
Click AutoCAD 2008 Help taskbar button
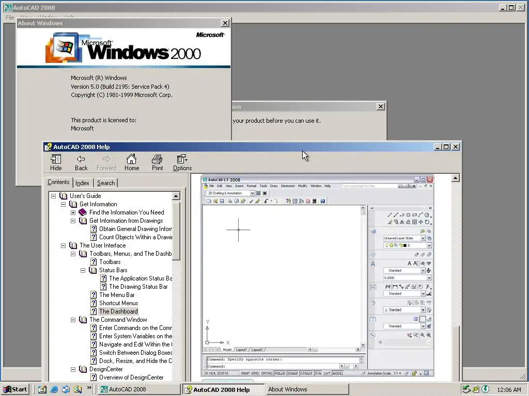coord(224,389)
